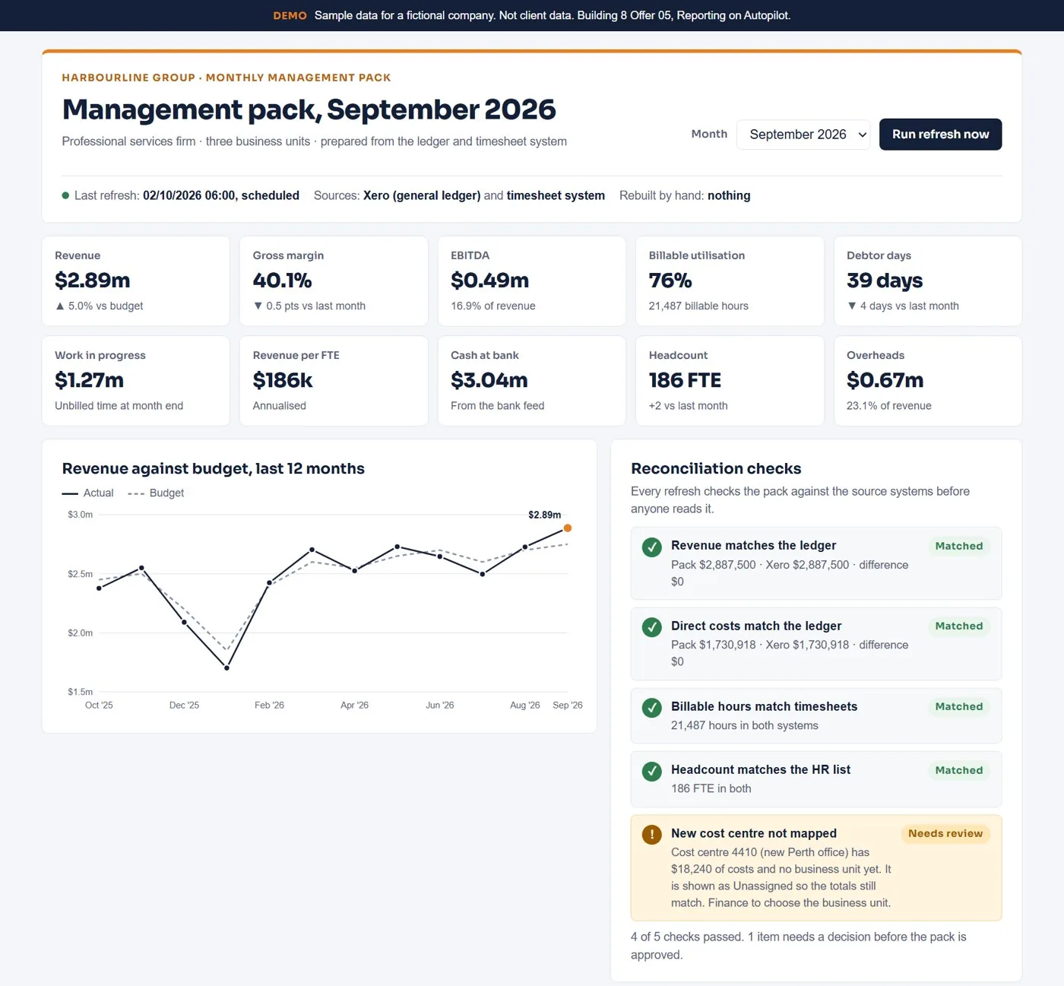Click the Budget legend entry of the chart

(156, 493)
